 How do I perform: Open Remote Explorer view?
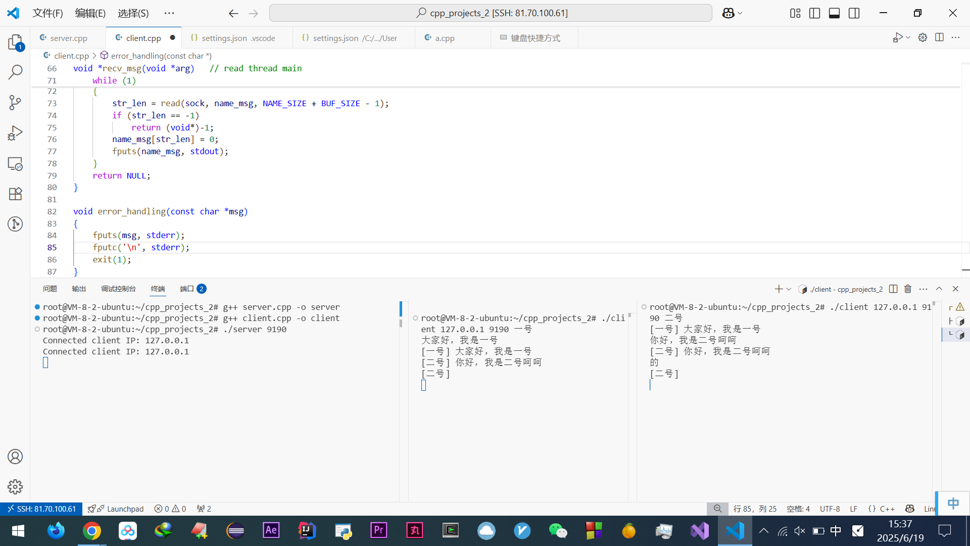click(x=15, y=164)
